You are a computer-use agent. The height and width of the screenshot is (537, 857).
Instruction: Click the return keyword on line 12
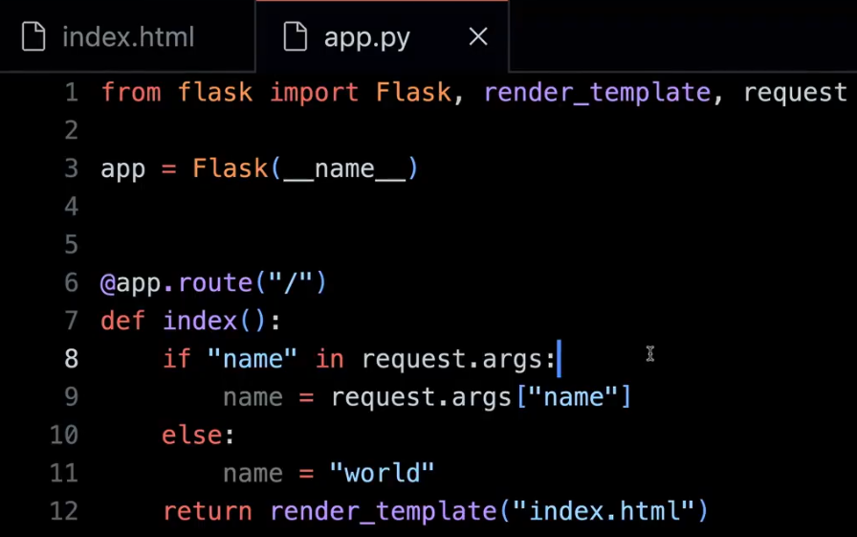(x=208, y=511)
